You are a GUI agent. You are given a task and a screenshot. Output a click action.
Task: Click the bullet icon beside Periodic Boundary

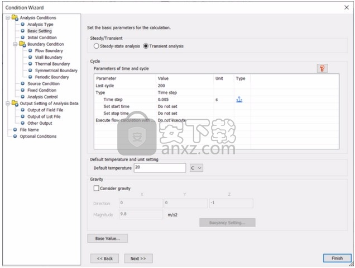click(30, 77)
